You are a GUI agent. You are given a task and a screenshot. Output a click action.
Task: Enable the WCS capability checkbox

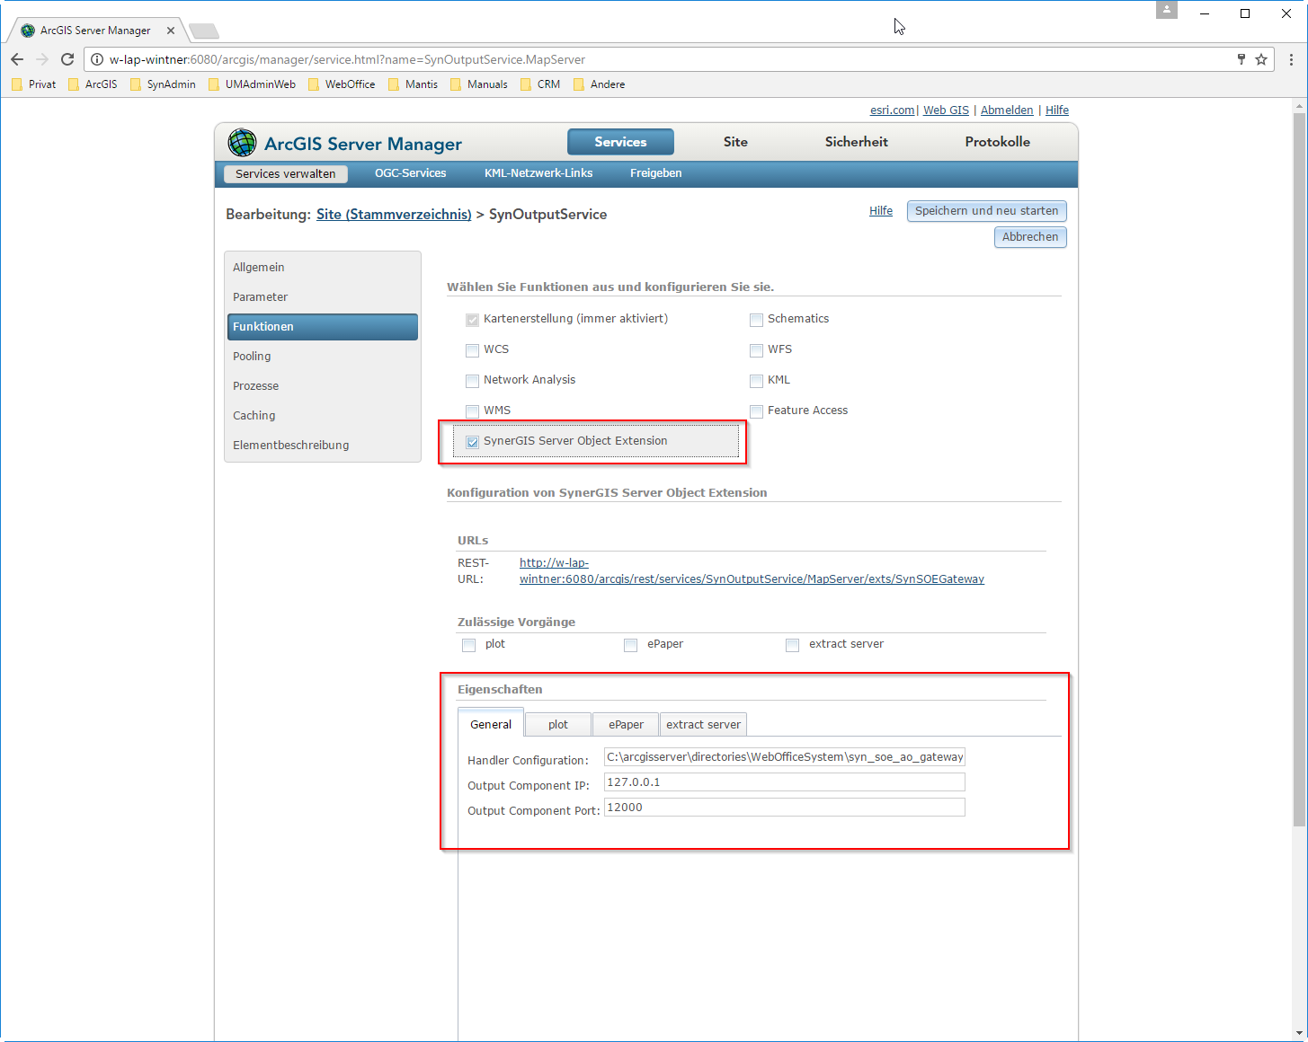[x=472, y=350]
